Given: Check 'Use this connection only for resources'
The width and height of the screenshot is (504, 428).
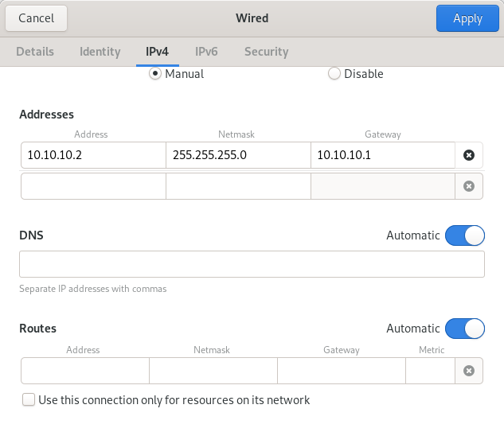Looking at the screenshot, I should pyautogui.click(x=29, y=400).
